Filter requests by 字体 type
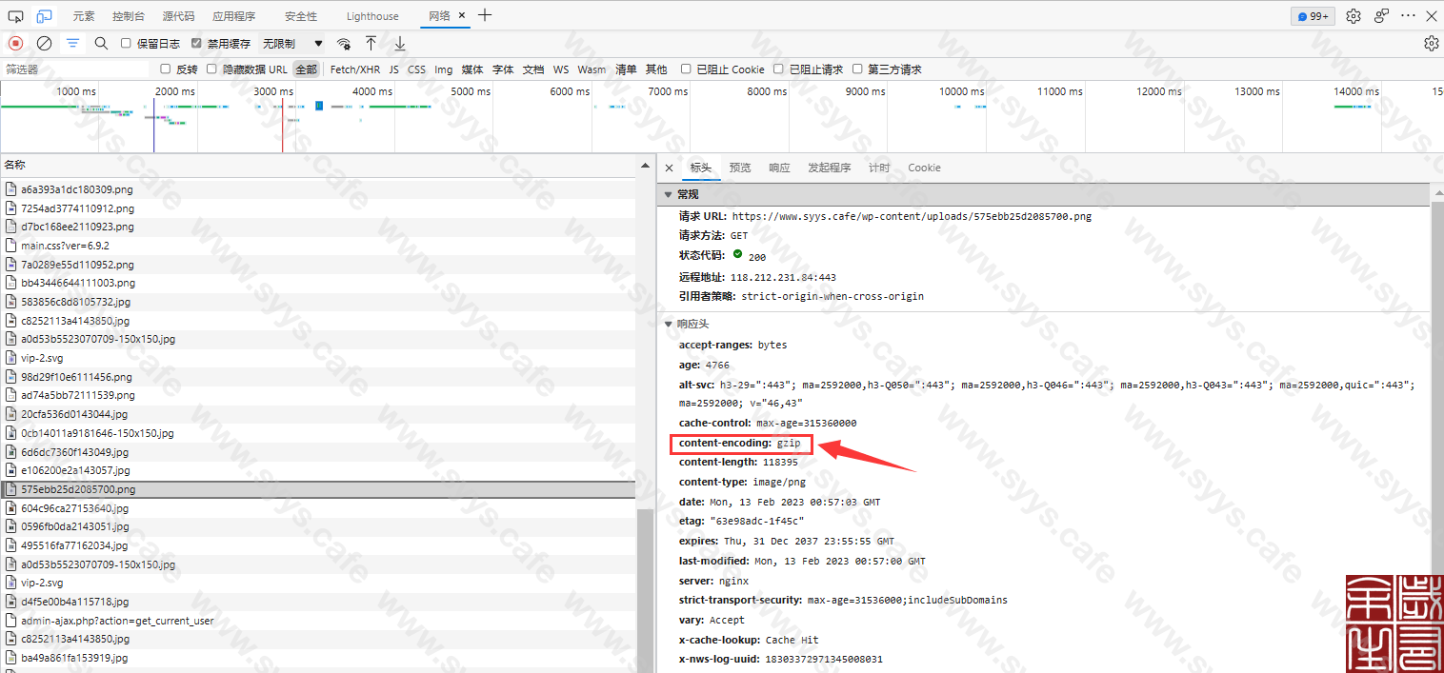The width and height of the screenshot is (1444, 673). click(x=503, y=69)
